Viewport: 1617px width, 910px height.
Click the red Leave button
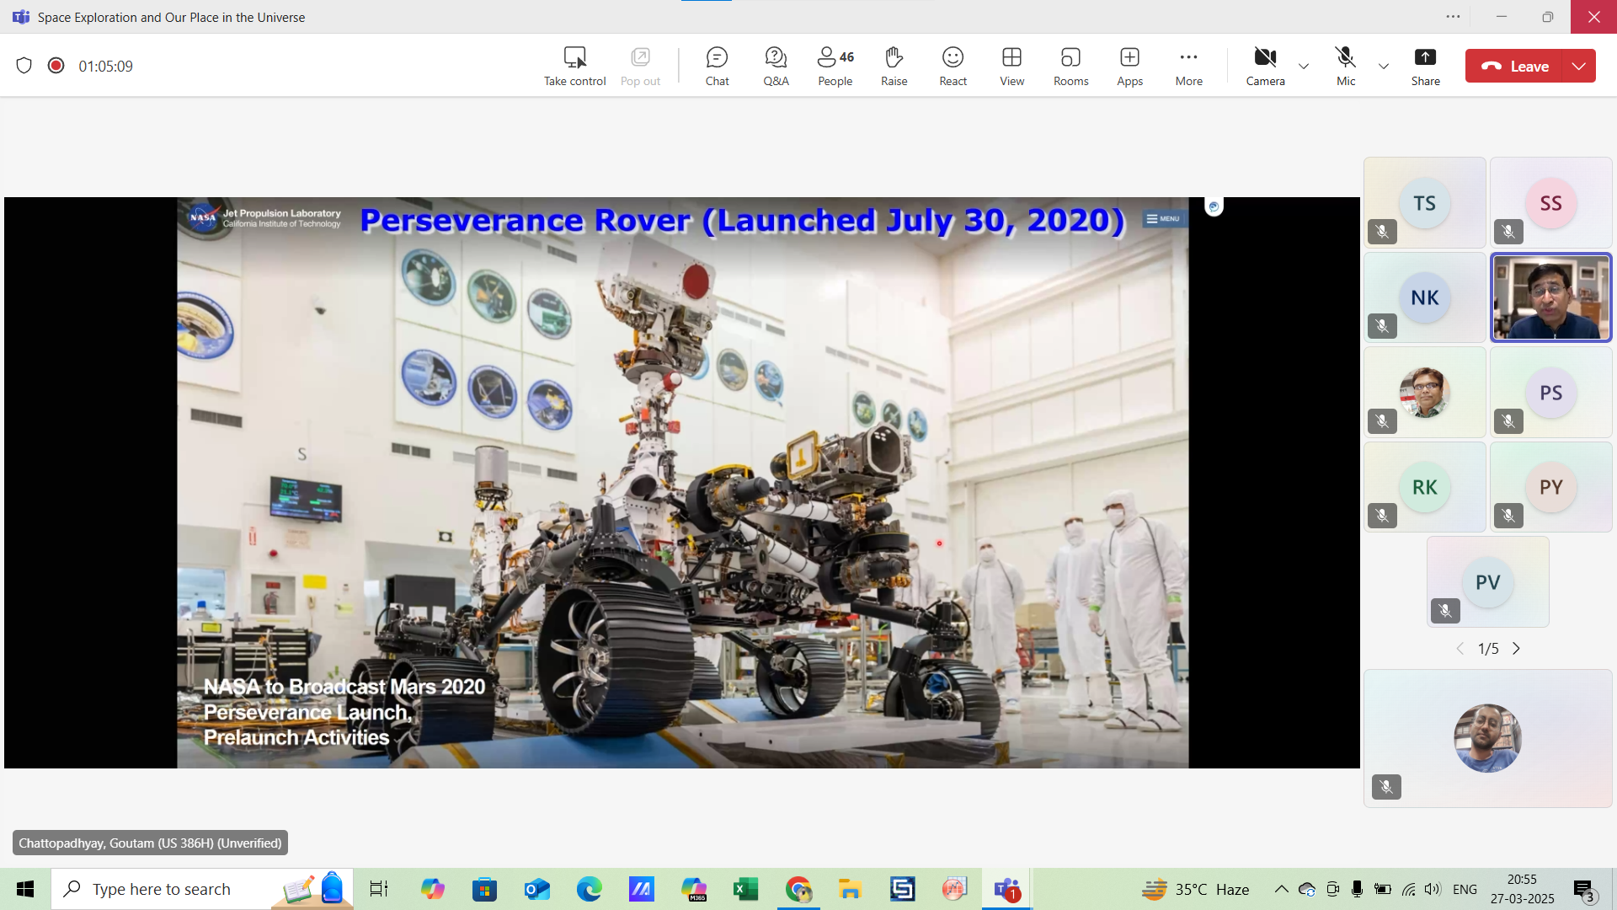point(1514,66)
